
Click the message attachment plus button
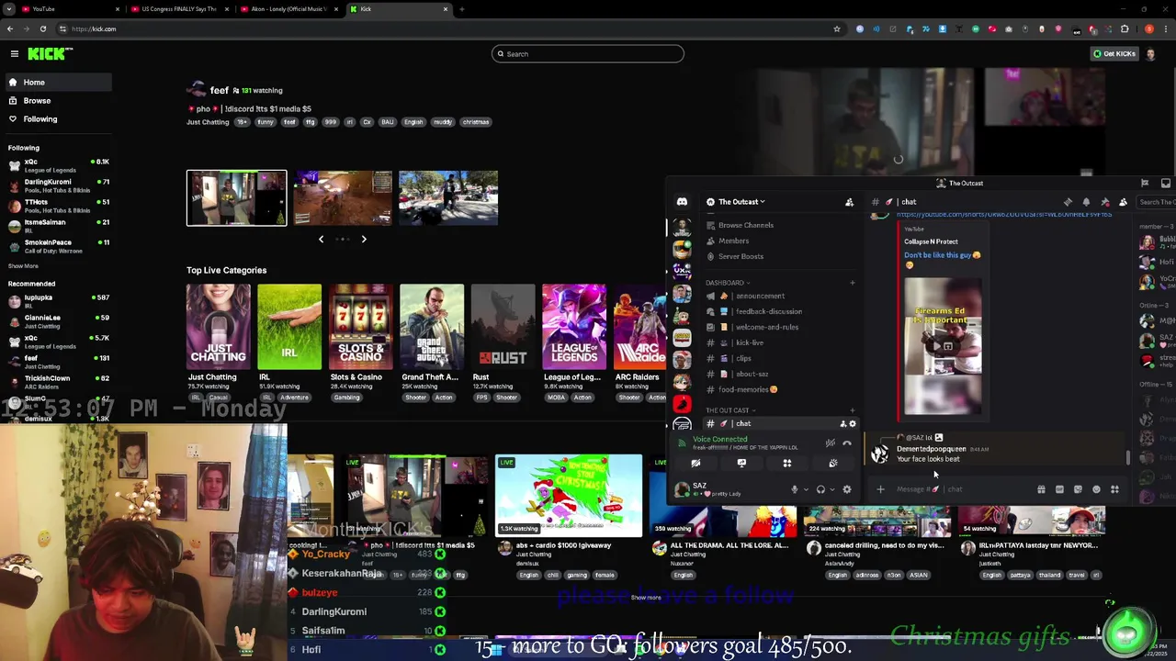click(880, 490)
